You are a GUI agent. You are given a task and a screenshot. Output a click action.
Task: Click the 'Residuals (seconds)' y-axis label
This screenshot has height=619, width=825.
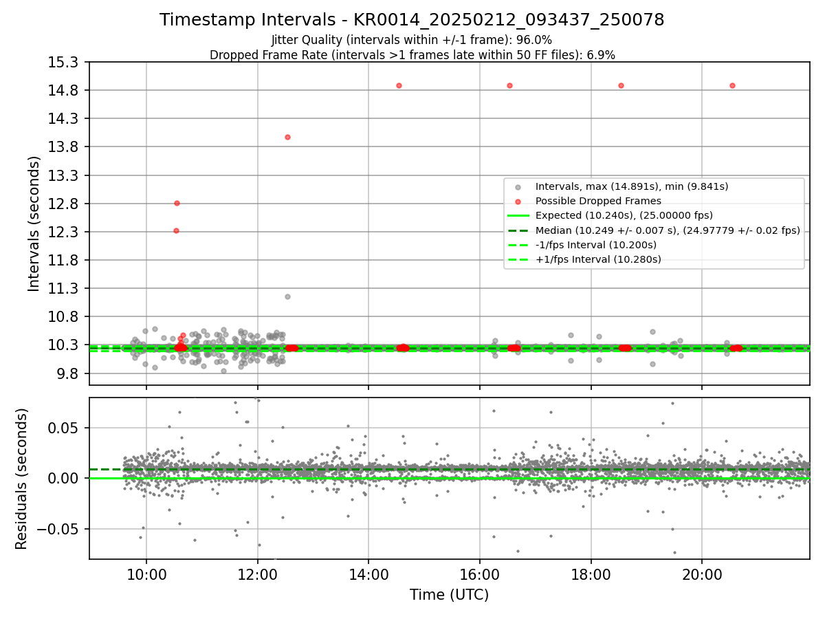[x=21, y=479]
